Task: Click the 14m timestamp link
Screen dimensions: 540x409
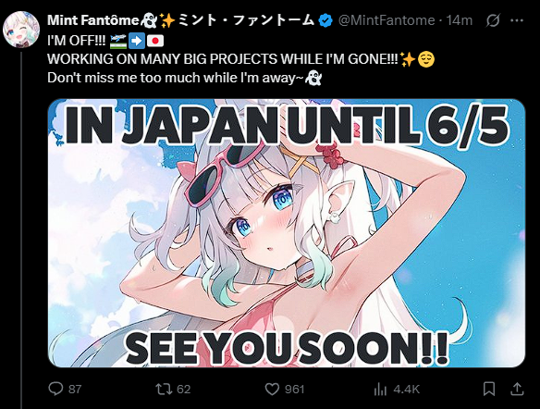Action: coord(460,20)
